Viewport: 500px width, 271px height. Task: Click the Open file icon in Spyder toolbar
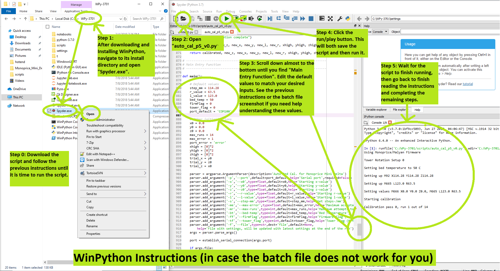pos(183,18)
